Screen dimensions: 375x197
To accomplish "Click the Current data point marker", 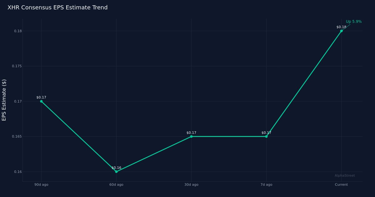I will [x=341, y=31].
